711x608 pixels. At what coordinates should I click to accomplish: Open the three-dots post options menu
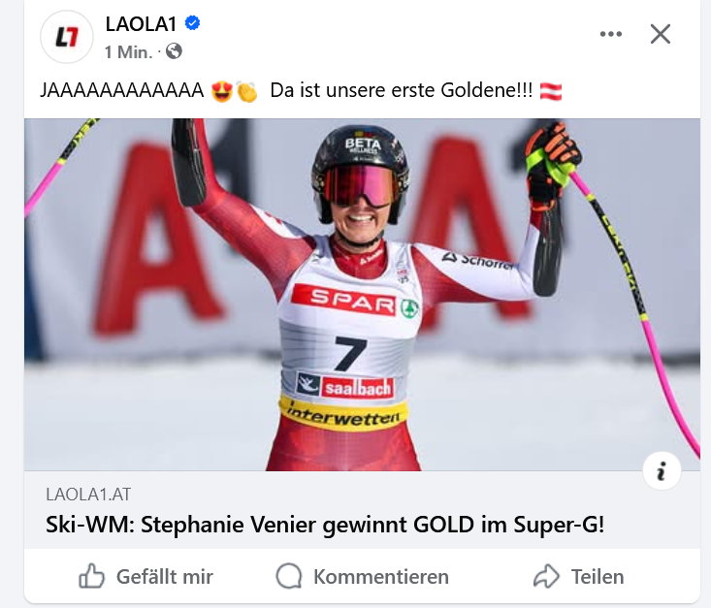tap(611, 34)
